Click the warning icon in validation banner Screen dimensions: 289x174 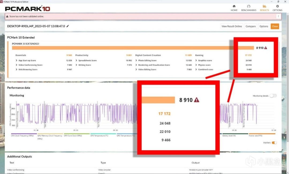click(7, 16)
